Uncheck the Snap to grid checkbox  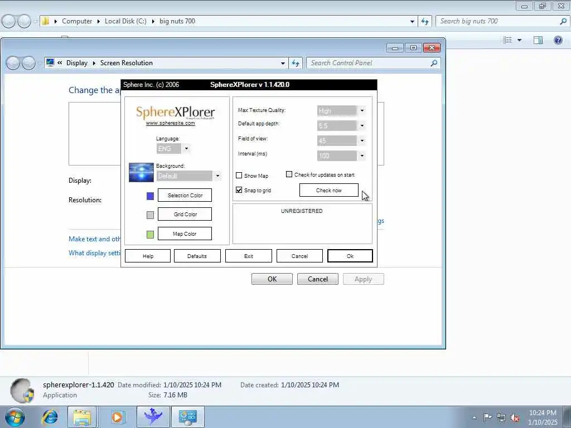[x=239, y=190]
